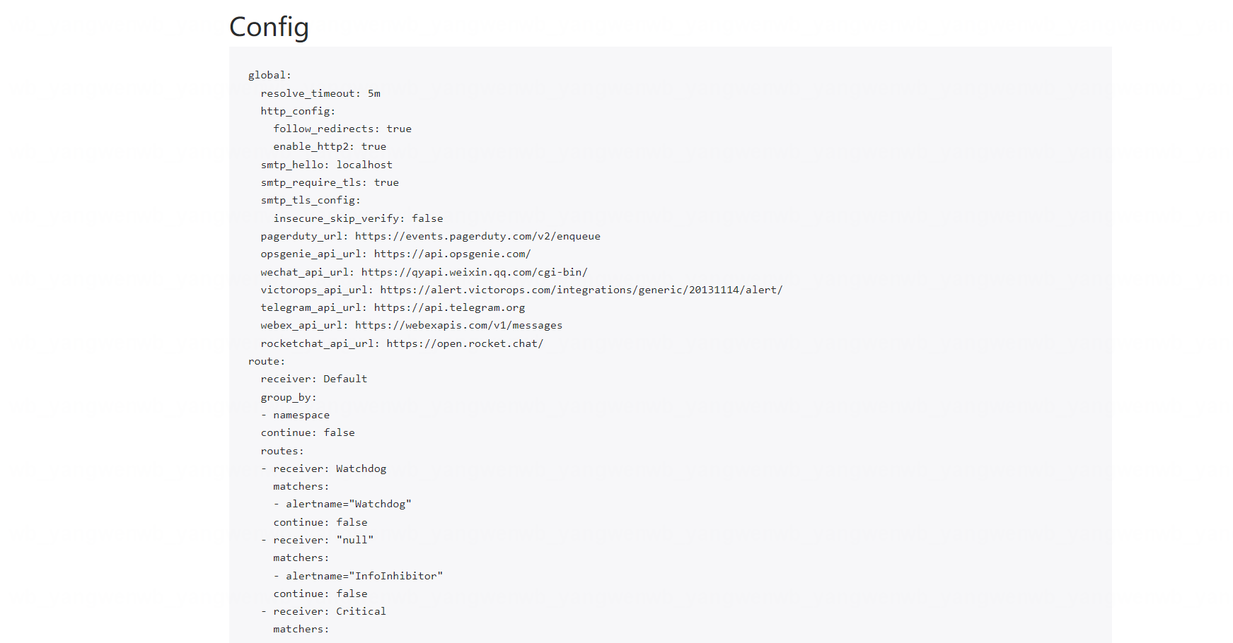
Task: Click the Webex API messages URL
Action: click(458, 325)
